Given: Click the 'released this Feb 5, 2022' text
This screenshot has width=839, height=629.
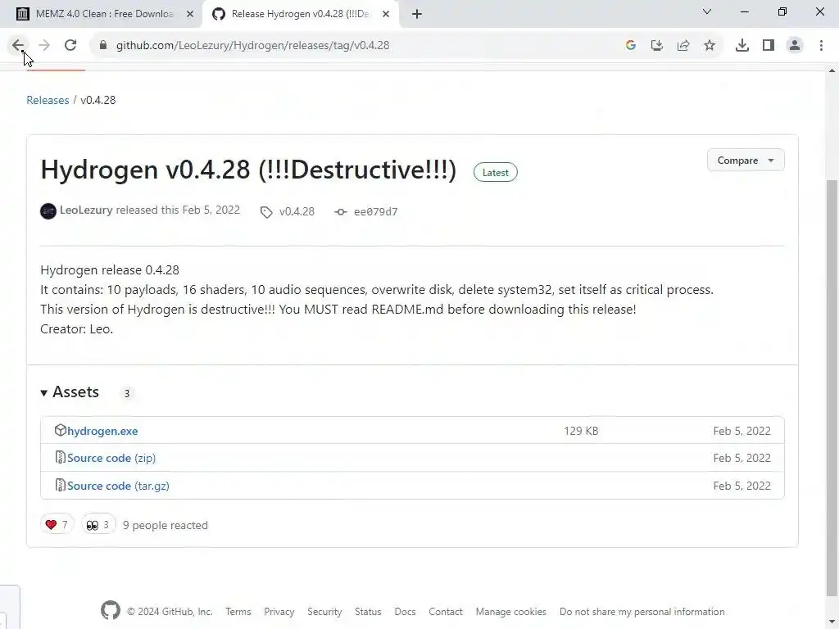Looking at the screenshot, I should pyautogui.click(x=178, y=210).
